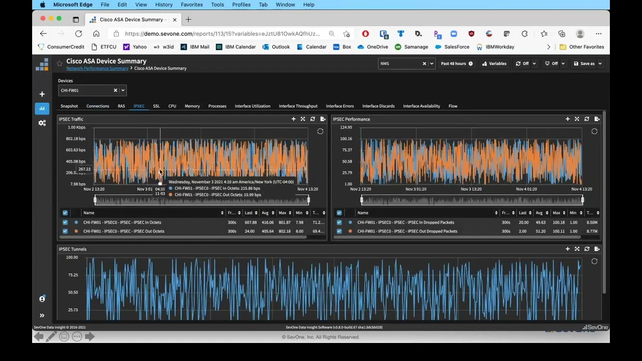Refresh the IPSEC Traffic panel
Screen dimensions: 642x361
coord(312,119)
